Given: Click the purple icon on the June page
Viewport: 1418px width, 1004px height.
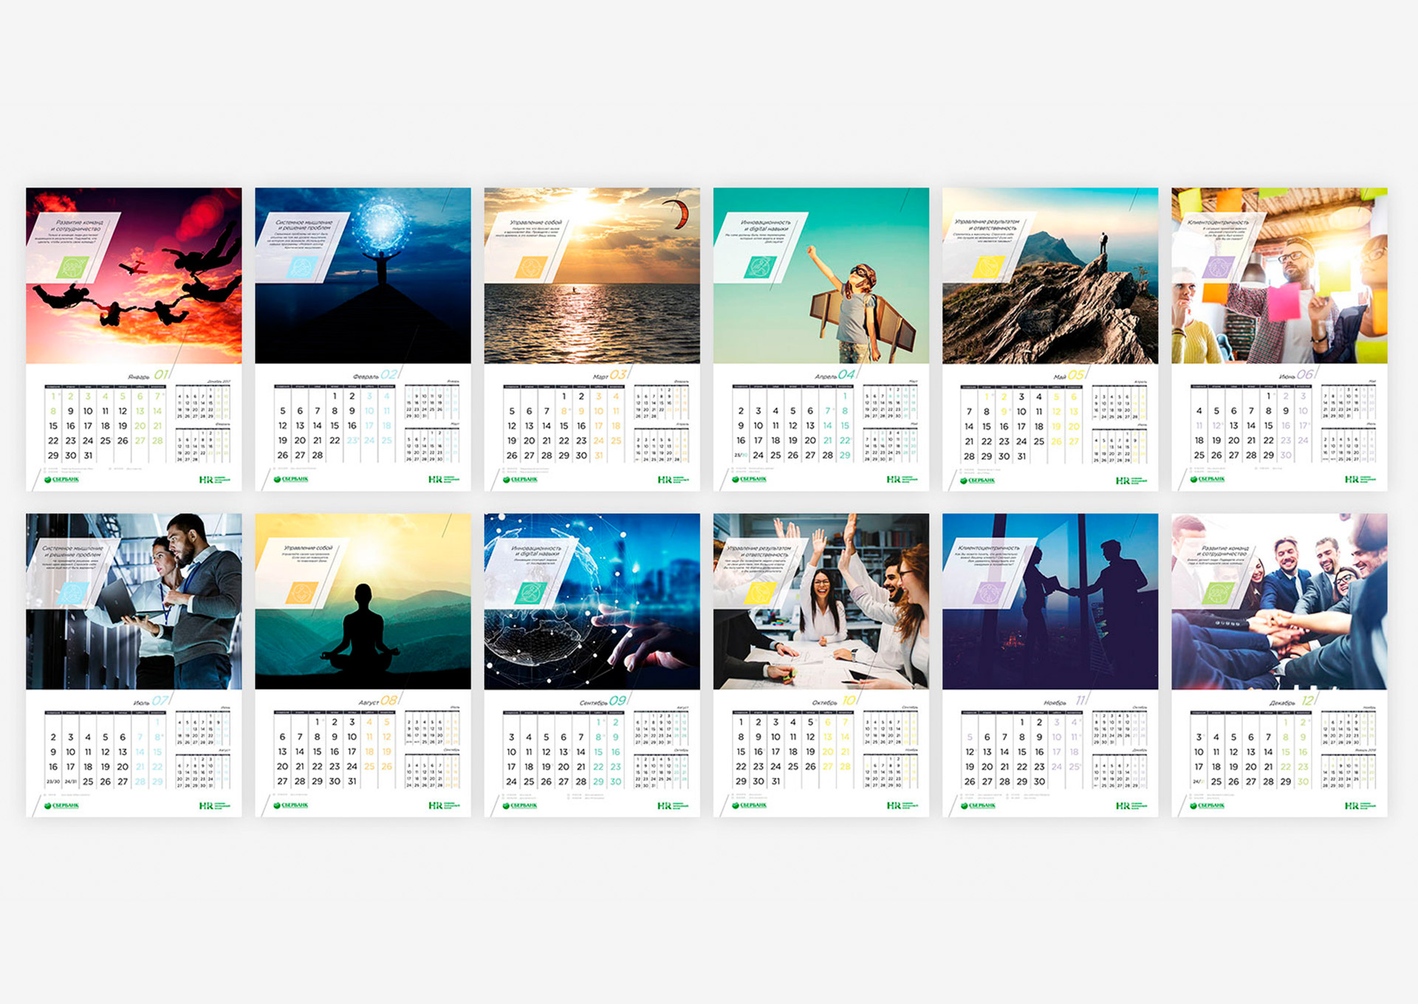Looking at the screenshot, I should [1217, 267].
